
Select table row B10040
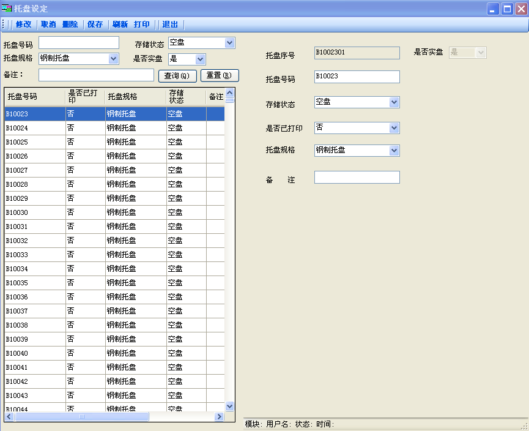click(x=115, y=353)
